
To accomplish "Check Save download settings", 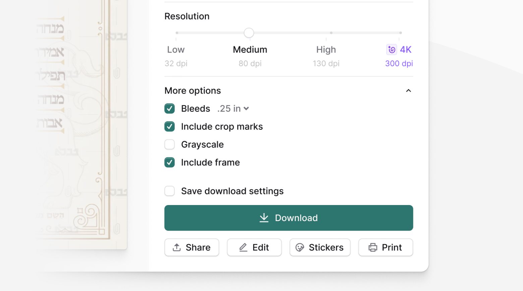I will coord(170,191).
